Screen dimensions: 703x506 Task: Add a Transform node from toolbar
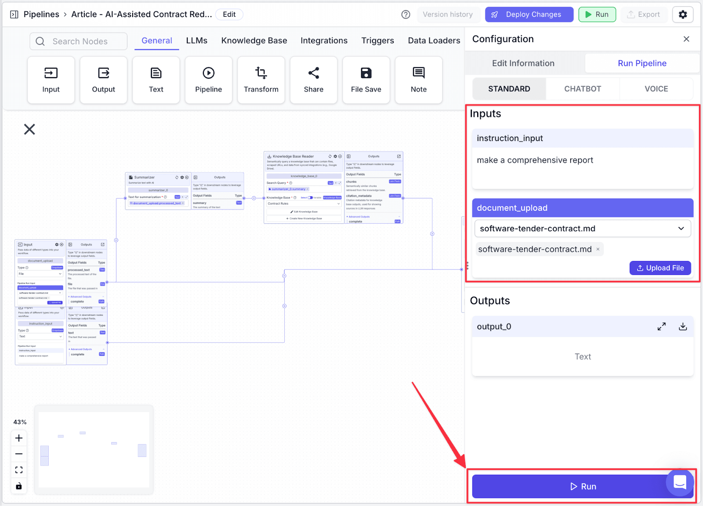point(261,80)
